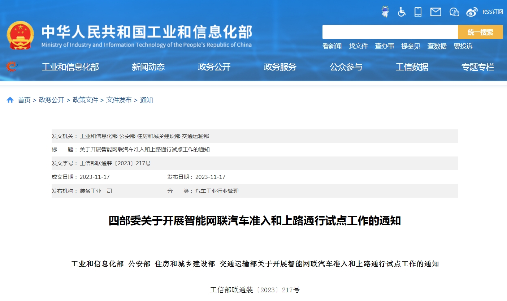Open the 查办事 quick link
Viewport: 507px width, 301px height.
[385, 46]
